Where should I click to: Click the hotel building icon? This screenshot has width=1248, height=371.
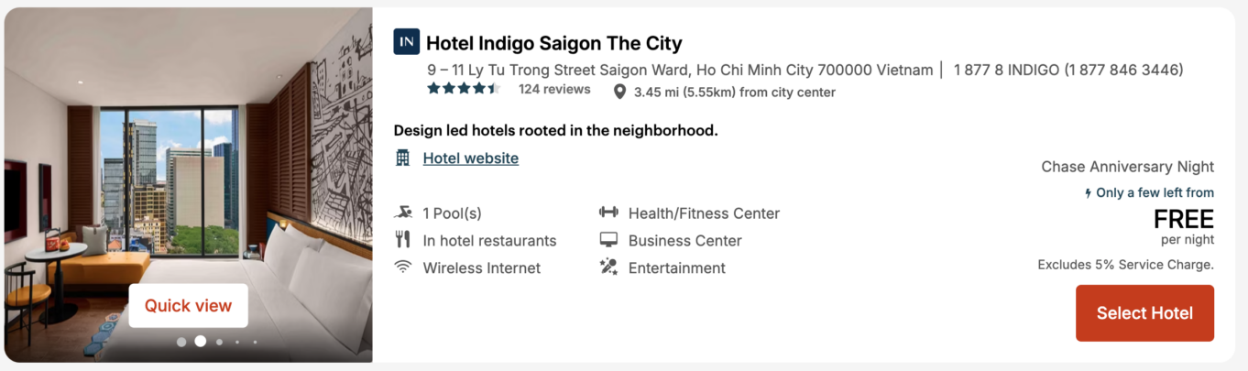[402, 158]
